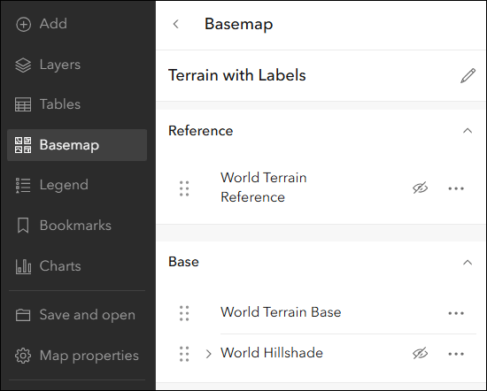487x391 pixels.
Task: Click drag handle of World Terrain Base
Action: pos(184,313)
